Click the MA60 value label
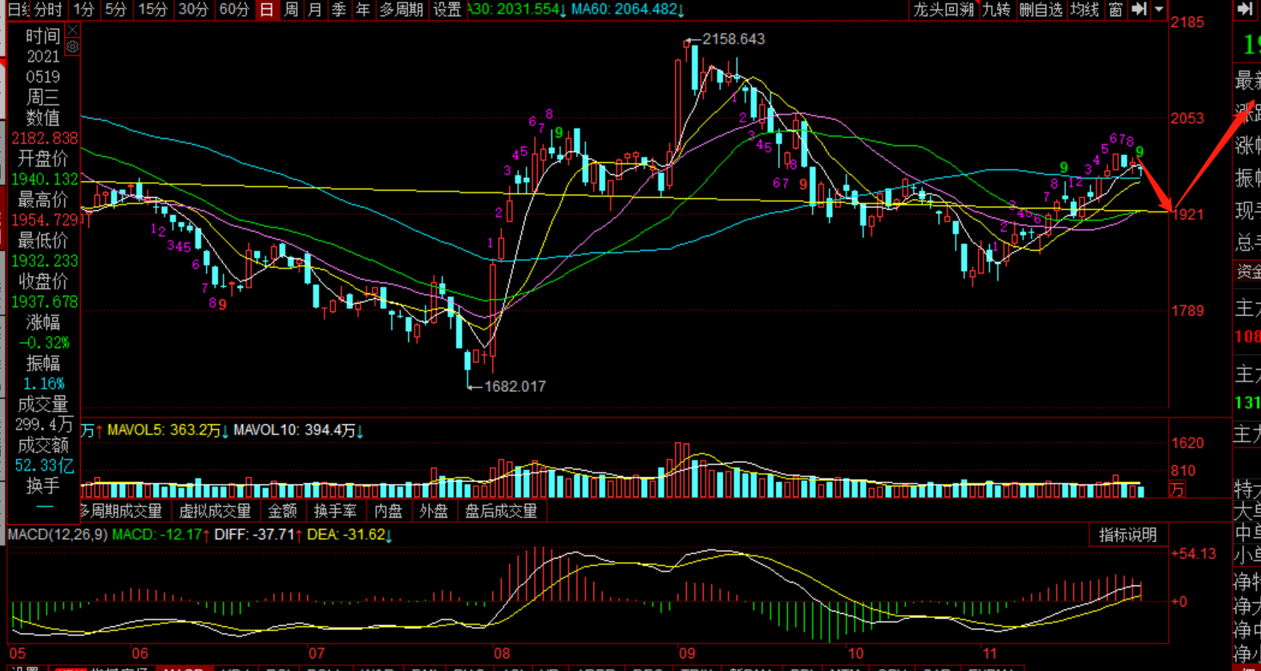The image size is (1261, 671). coord(628,10)
